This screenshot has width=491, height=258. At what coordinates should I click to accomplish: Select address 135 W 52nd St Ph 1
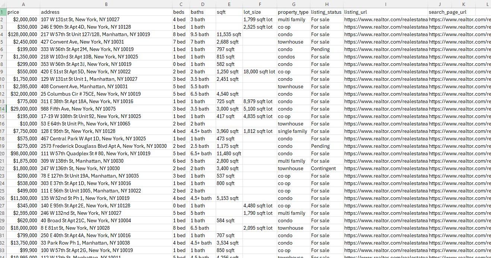tap(106, 198)
